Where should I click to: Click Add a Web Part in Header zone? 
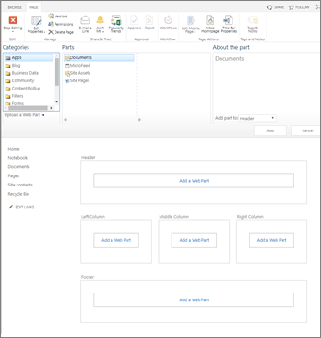pos(194,180)
